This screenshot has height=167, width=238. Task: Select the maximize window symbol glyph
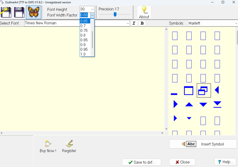click(x=189, y=91)
